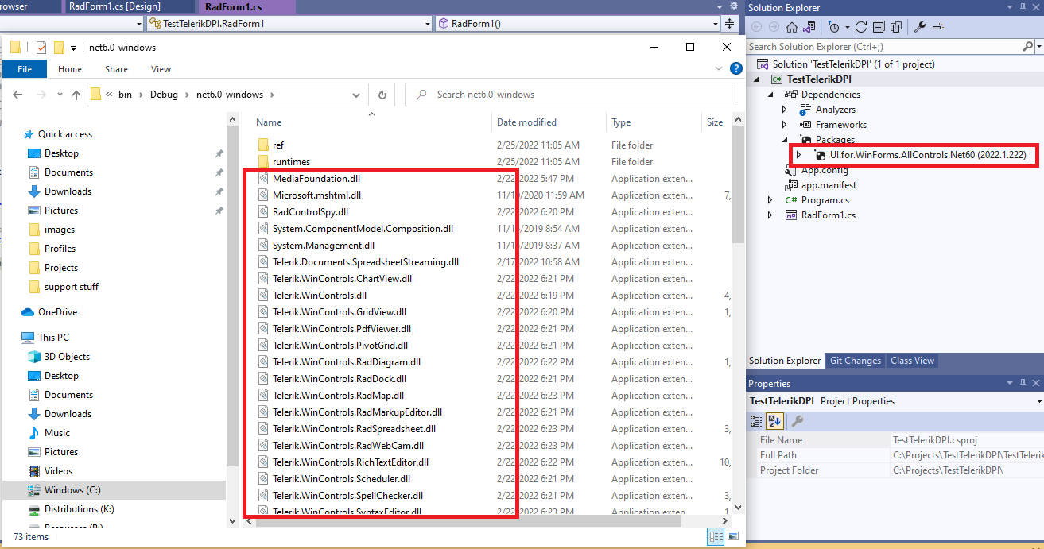Click 'Debug' in the address breadcrumb
Screen dimensions: 1044x549
[x=165, y=95]
